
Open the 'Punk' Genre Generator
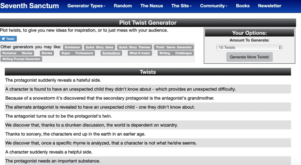tap(174, 47)
